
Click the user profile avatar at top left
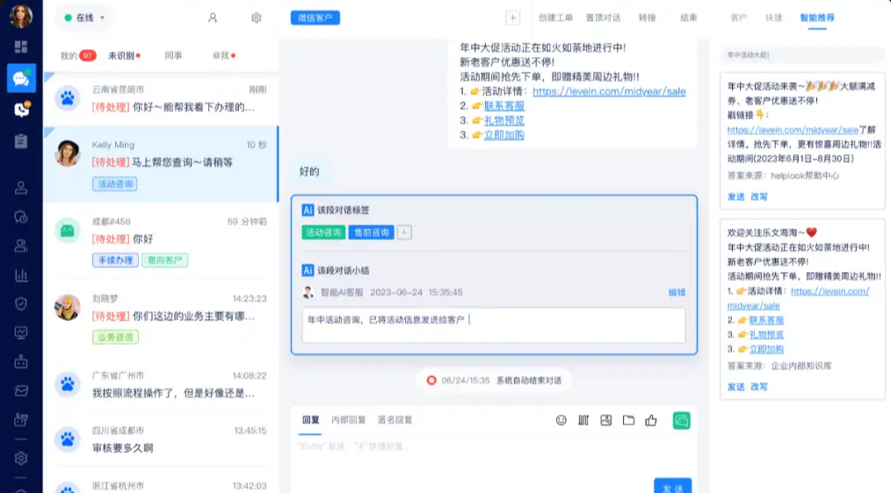click(21, 15)
